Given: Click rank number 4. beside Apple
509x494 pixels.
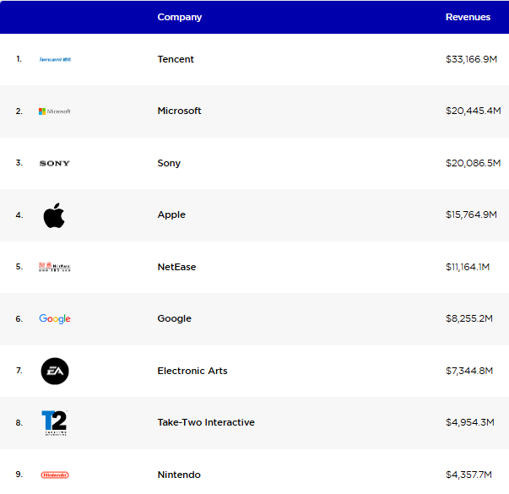Looking at the screenshot, I should (19, 215).
